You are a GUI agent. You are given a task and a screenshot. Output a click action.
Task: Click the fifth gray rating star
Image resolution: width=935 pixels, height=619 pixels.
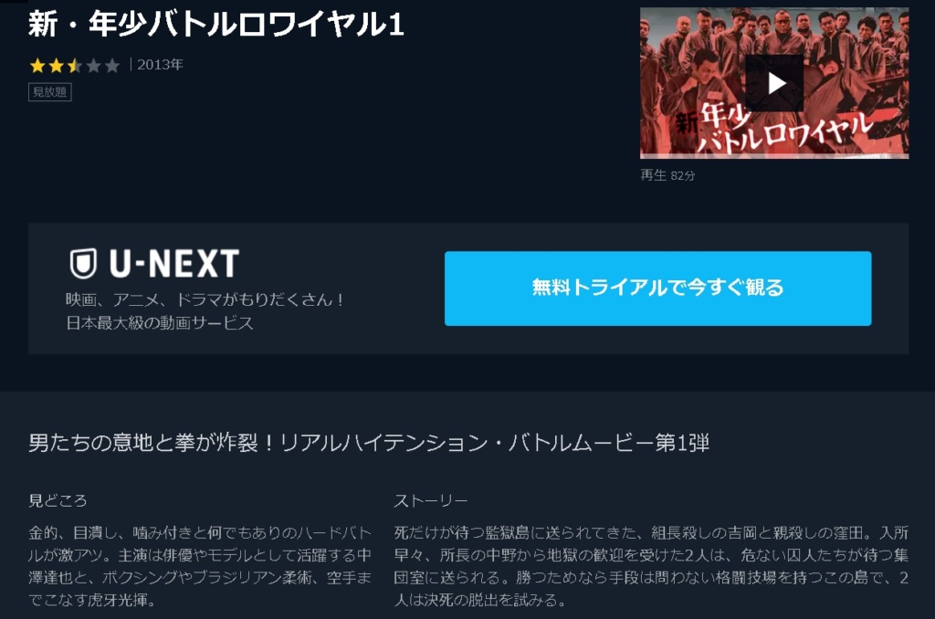tap(111, 65)
